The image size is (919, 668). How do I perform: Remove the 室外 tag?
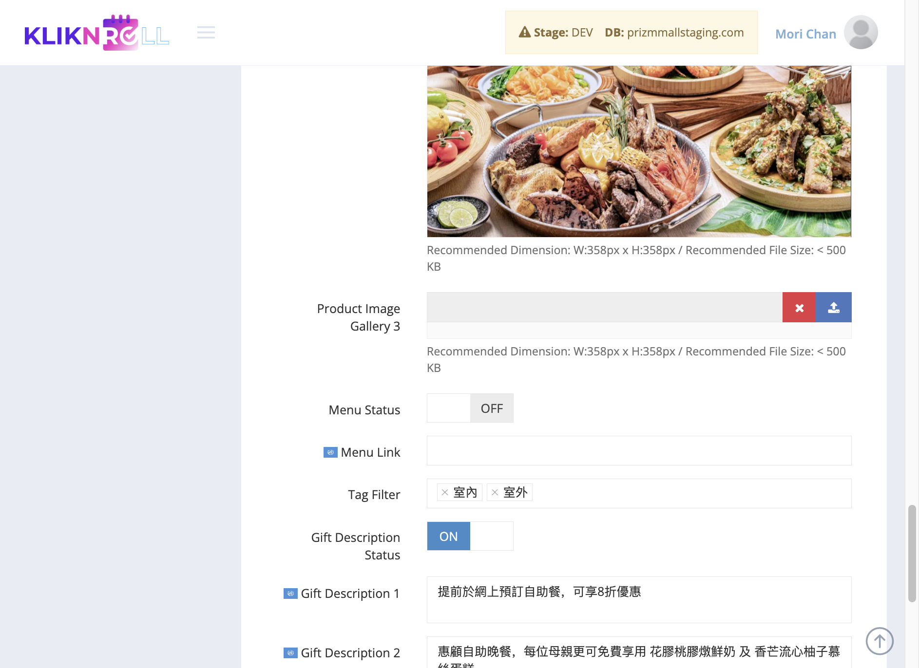point(495,492)
